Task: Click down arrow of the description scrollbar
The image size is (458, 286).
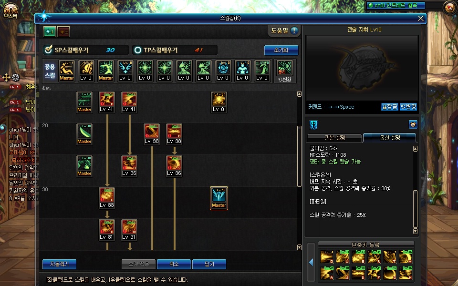Action: [416, 231]
